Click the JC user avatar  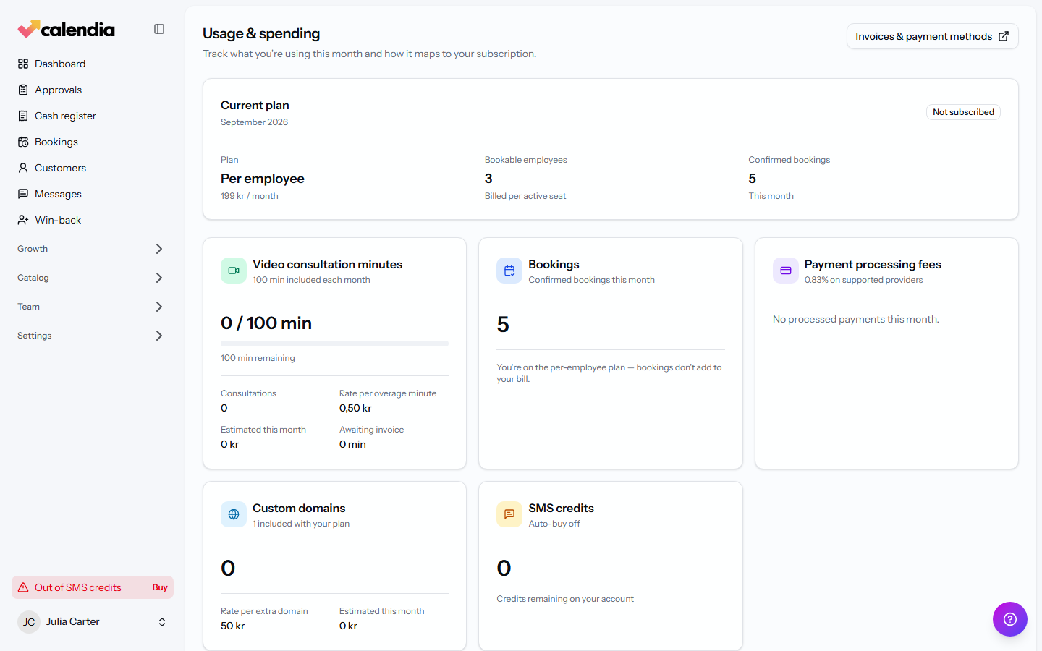click(29, 622)
